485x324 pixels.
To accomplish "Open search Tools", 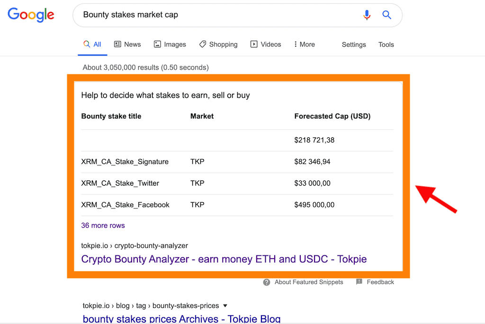I will [x=386, y=45].
